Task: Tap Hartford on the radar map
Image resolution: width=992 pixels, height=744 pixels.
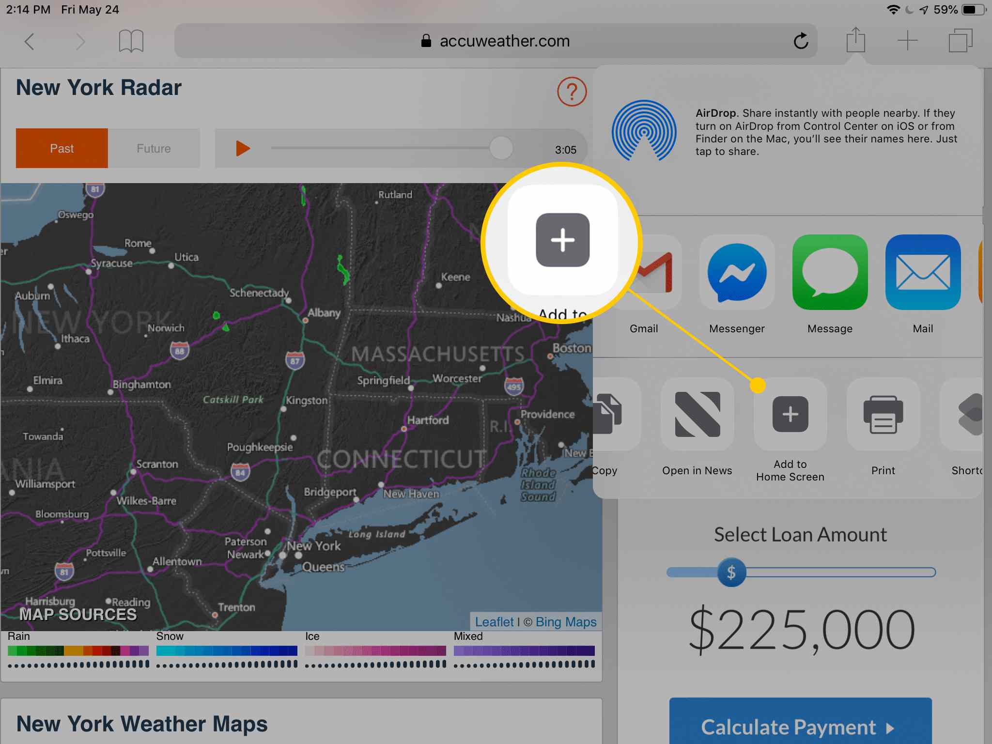Action: click(x=428, y=420)
